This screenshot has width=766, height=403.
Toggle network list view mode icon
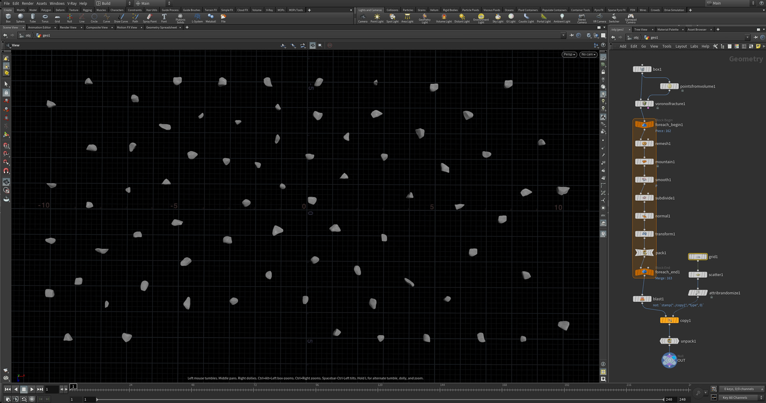pyautogui.click(x=730, y=46)
